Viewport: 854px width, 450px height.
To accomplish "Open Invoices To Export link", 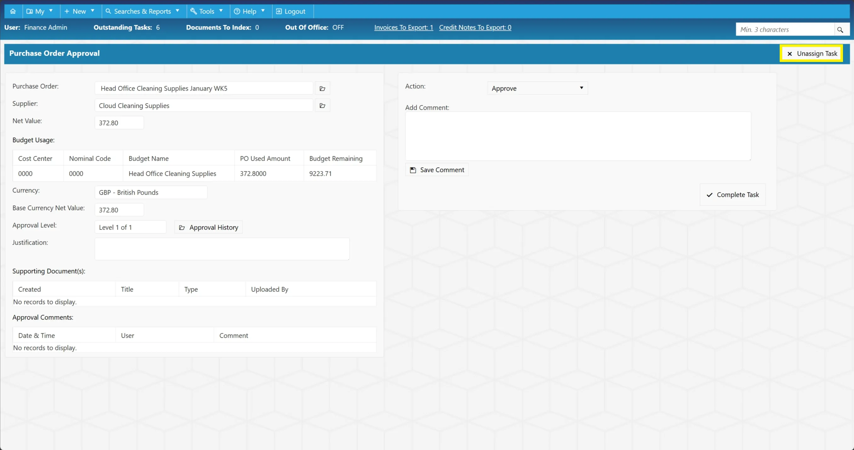I will (x=403, y=27).
